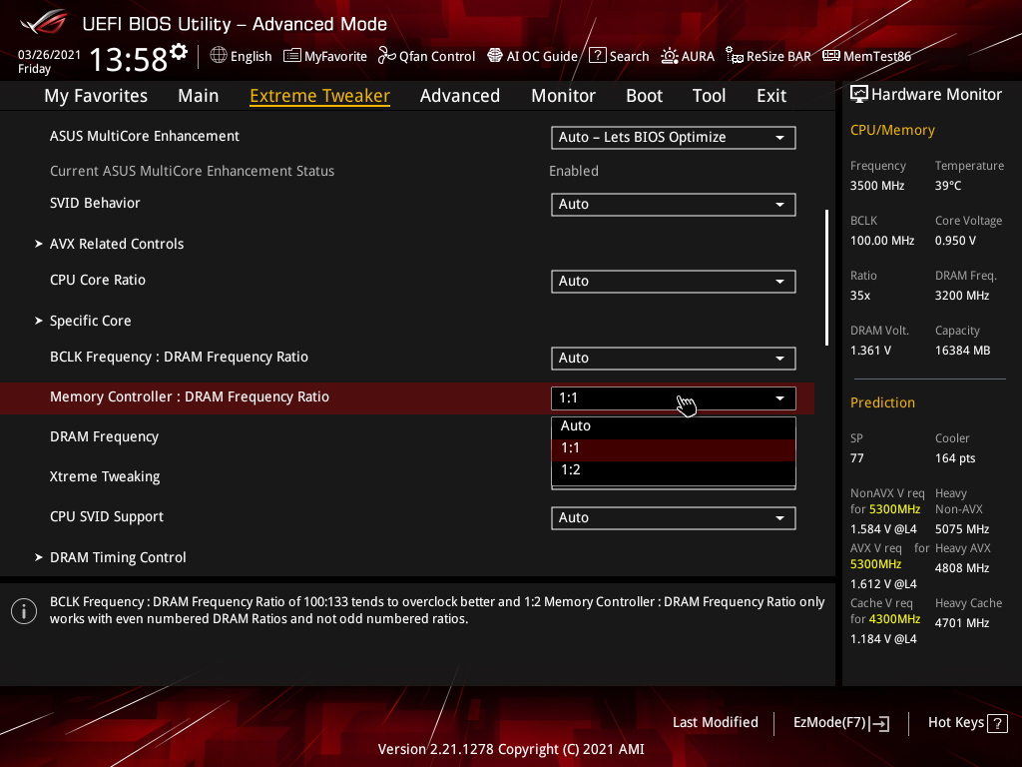Click the globe language icon
Screen dimensions: 1022x767
pyautogui.click(x=219, y=56)
